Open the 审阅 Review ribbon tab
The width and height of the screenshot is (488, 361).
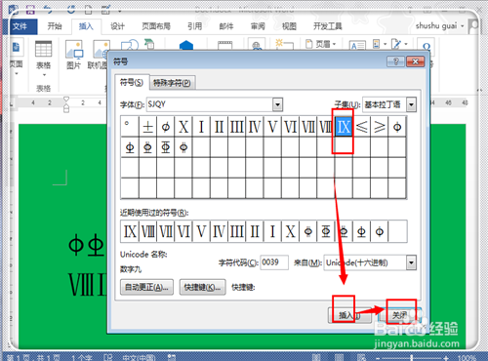point(258,26)
